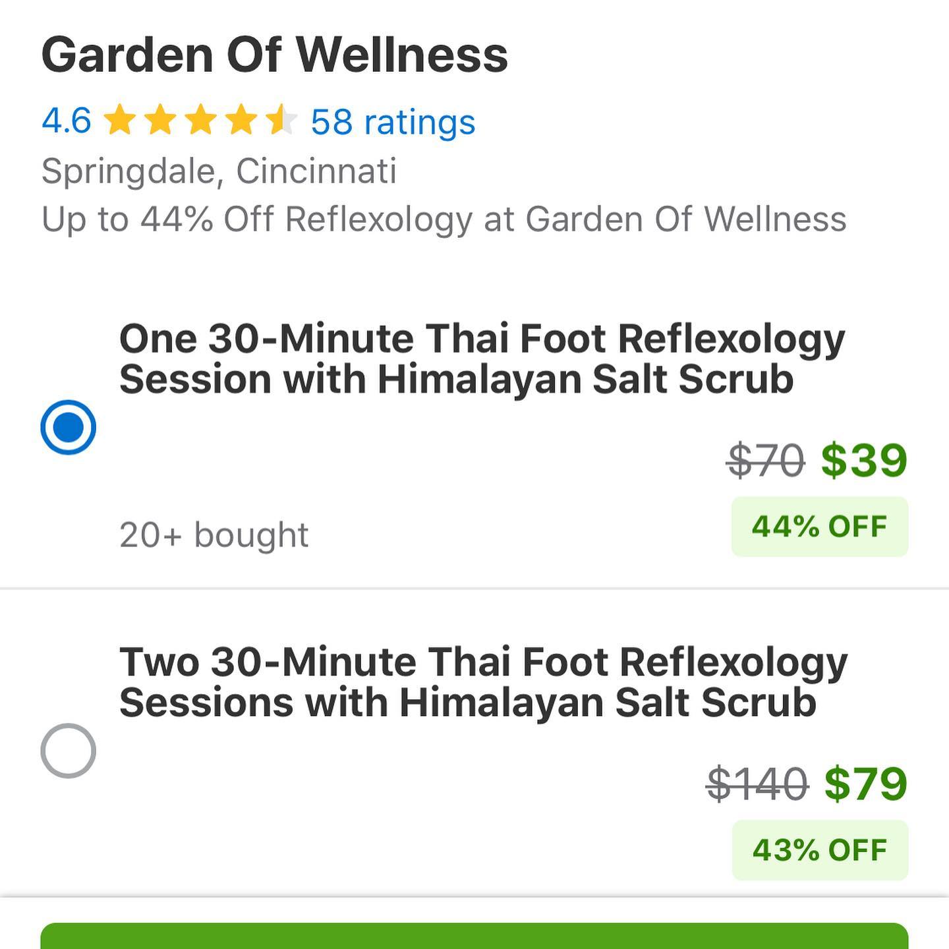Tap the Springdale, Cincinnati location text
Screen dimensions: 949x949
coord(219,171)
